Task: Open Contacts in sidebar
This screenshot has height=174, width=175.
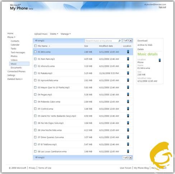Action: click(x=15, y=41)
